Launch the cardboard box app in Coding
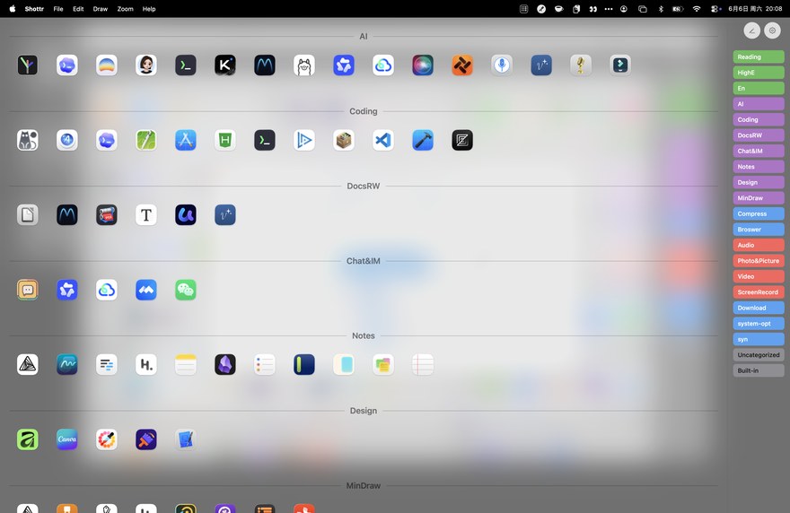Image resolution: width=790 pixels, height=513 pixels. 344,140
